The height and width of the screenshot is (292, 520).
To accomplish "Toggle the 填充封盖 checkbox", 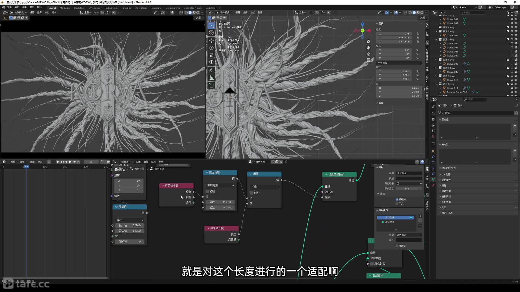I will click(x=372, y=264).
